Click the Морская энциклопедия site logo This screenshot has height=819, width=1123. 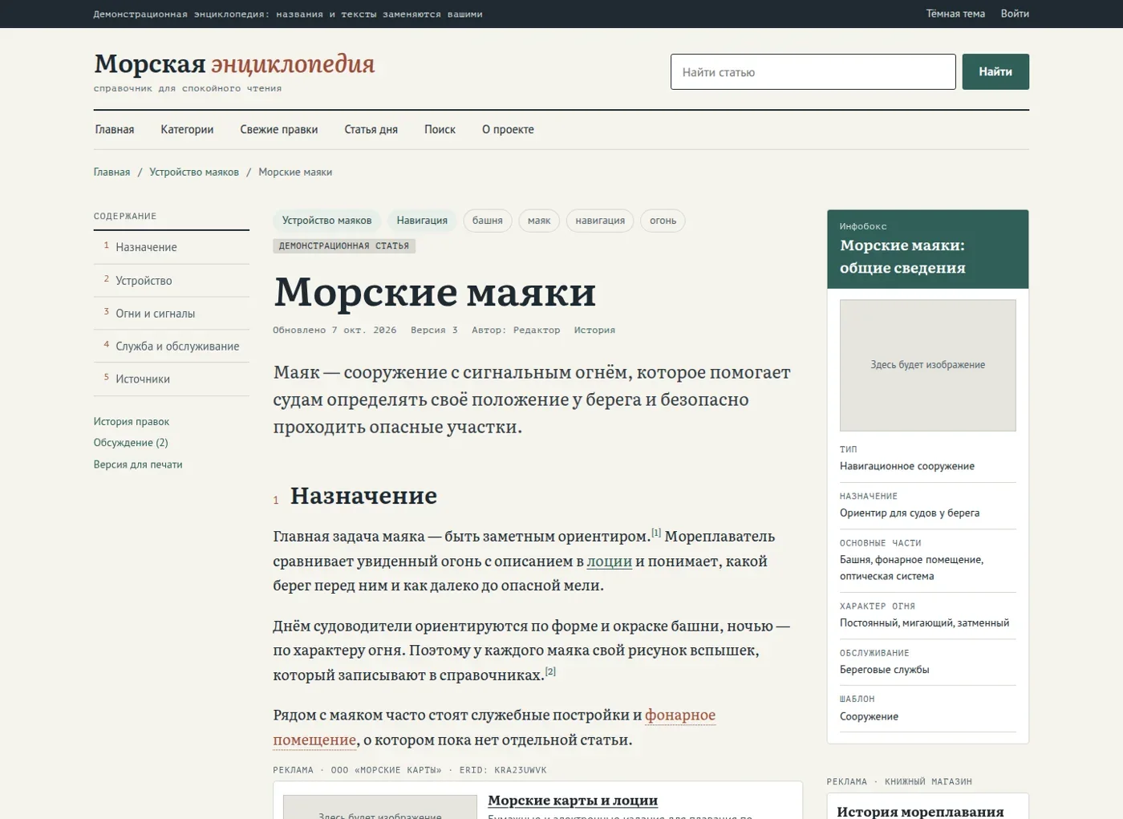234,63
